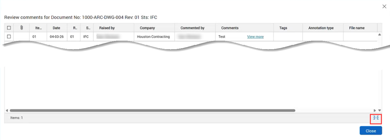
Task: Click the horizontal scrollbar thumb
Action: coord(153,110)
